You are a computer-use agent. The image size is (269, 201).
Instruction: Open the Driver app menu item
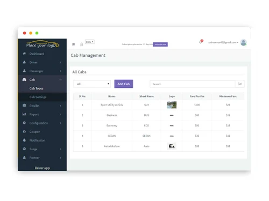point(42,168)
